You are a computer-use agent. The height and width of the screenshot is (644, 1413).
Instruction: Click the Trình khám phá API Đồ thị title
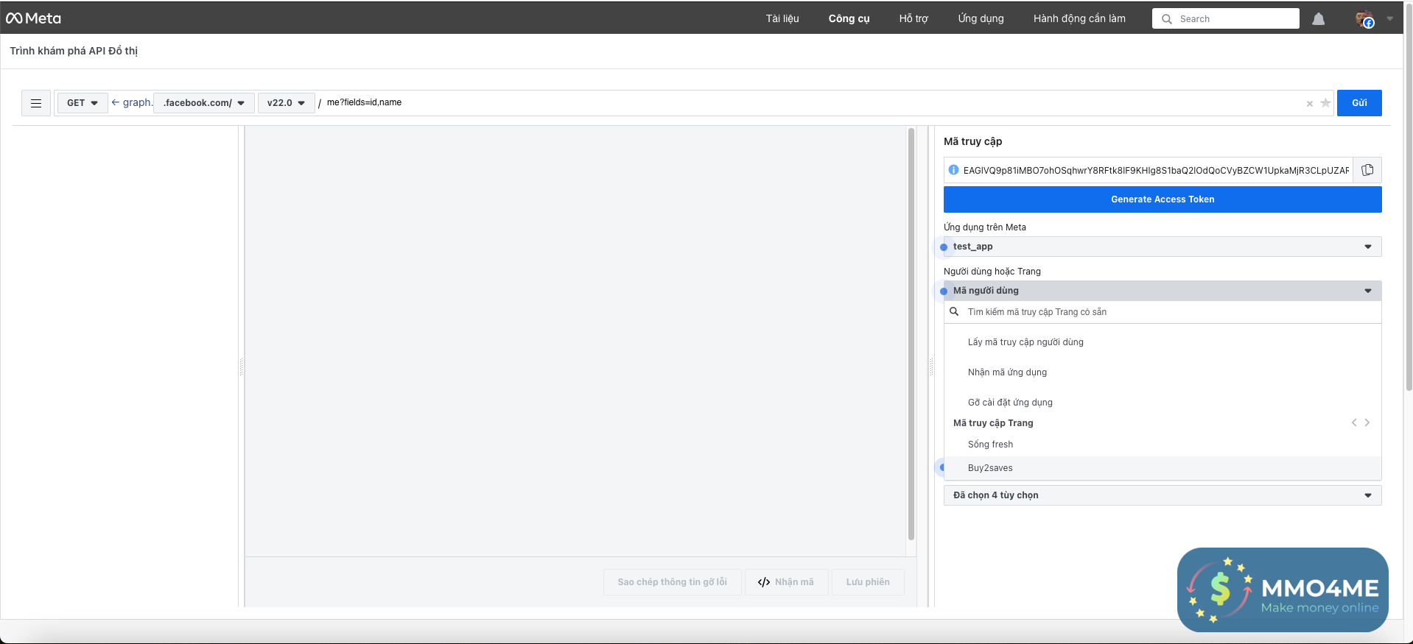[x=74, y=51]
